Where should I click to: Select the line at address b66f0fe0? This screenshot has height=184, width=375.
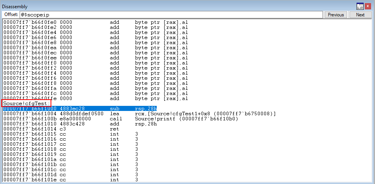tap(96, 22)
